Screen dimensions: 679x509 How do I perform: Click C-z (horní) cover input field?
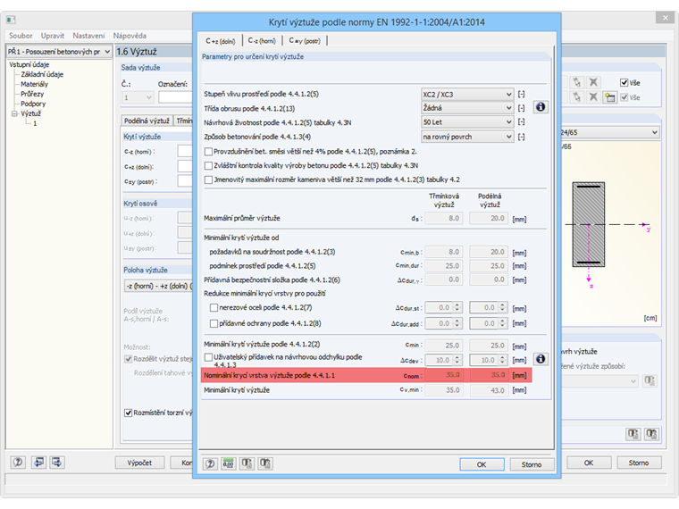tap(185, 152)
